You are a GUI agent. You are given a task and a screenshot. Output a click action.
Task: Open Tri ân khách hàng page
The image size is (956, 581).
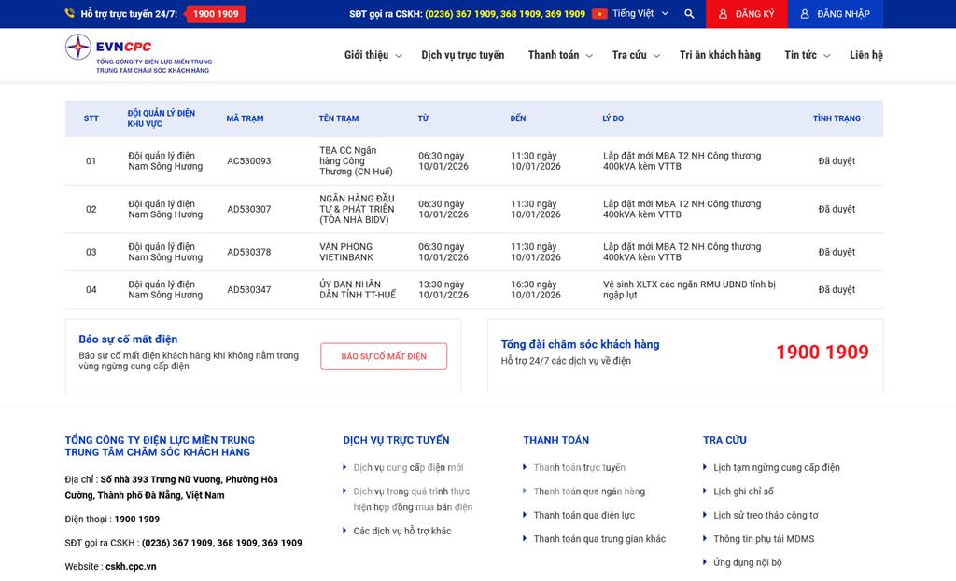pyautogui.click(x=720, y=55)
